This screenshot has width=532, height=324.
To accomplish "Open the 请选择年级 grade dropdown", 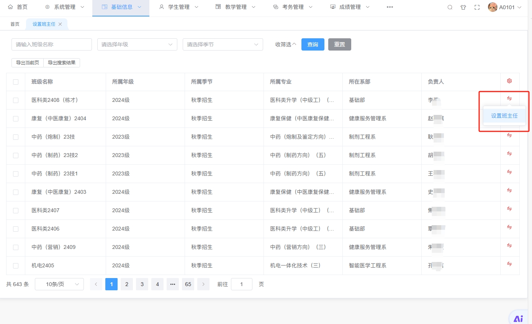I will [137, 44].
